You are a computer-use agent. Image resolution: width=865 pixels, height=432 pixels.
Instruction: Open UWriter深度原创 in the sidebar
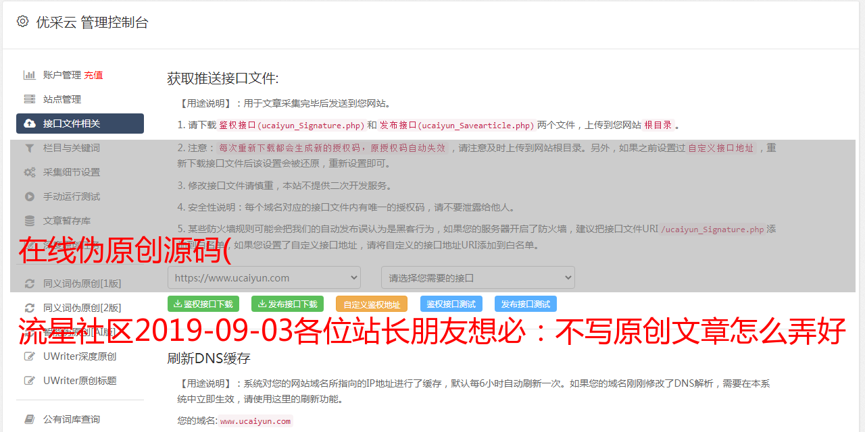[80, 356]
